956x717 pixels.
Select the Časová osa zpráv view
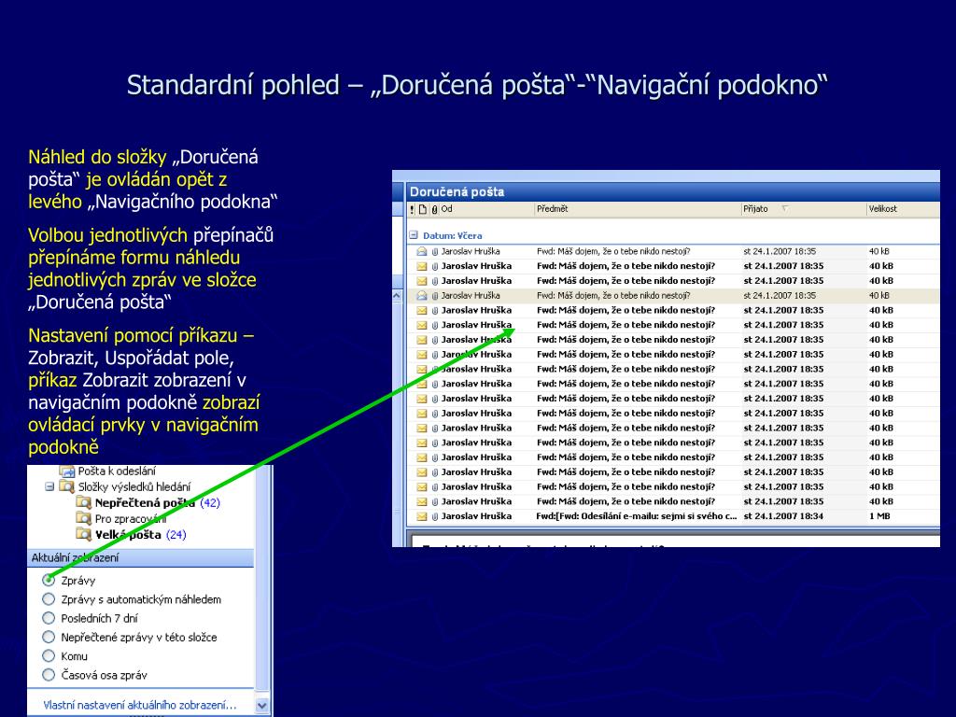49,675
